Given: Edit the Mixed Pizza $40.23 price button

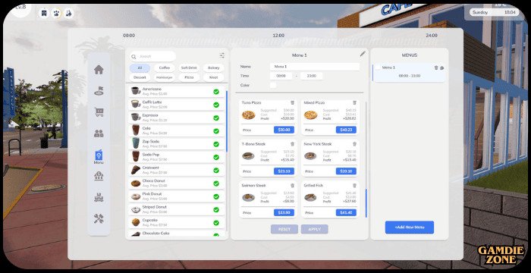Looking at the screenshot, I should 346,130.
